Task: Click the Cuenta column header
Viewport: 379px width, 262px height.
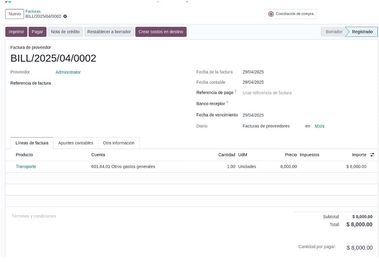Action: click(x=98, y=155)
